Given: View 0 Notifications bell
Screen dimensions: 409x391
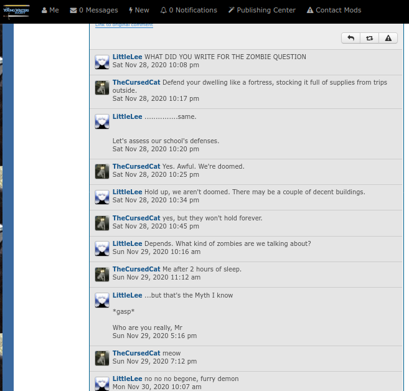Looking at the screenshot, I should (189, 10).
